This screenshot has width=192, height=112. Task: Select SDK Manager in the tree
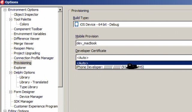point(23,101)
